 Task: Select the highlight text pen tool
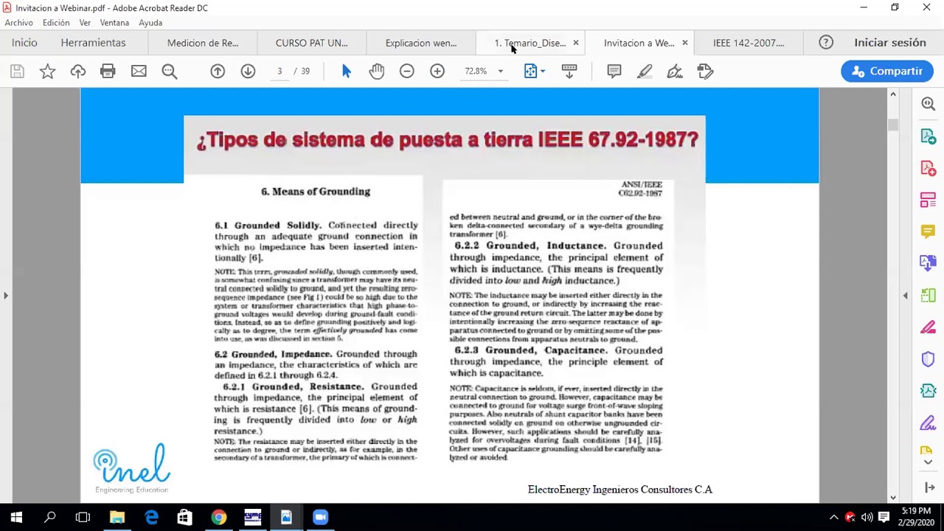(x=645, y=72)
